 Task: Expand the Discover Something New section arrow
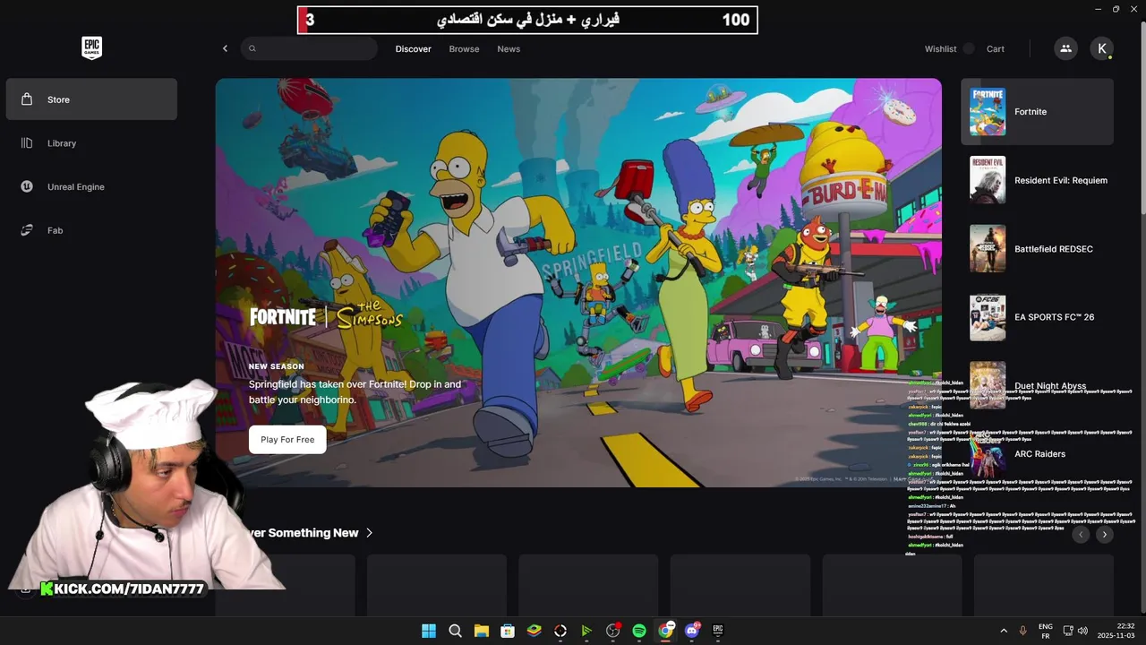(x=369, y=533)
